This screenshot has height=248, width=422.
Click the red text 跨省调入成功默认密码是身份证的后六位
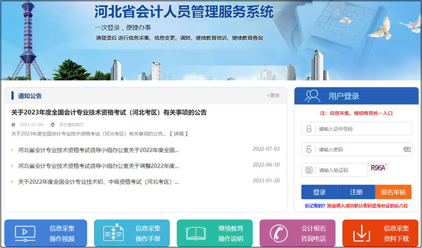coord(367,206)
